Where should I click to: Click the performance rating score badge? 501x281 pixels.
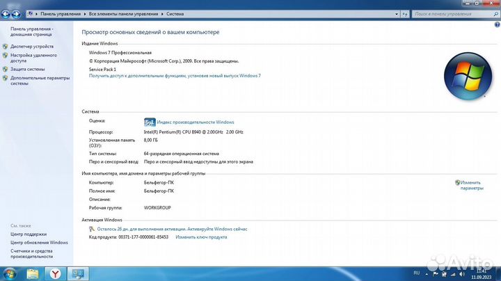(x=150, y=122)
